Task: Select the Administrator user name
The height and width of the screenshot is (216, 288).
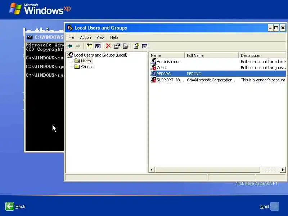Action: (x=168, y=62)
